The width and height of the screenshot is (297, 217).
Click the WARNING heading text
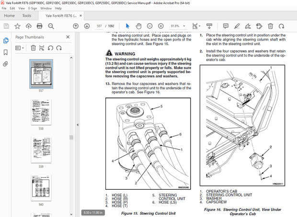click(125, 54)
